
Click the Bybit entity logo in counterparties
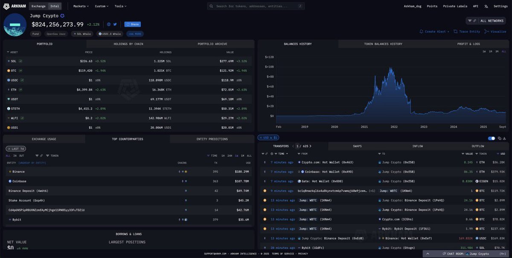(10, 220)
